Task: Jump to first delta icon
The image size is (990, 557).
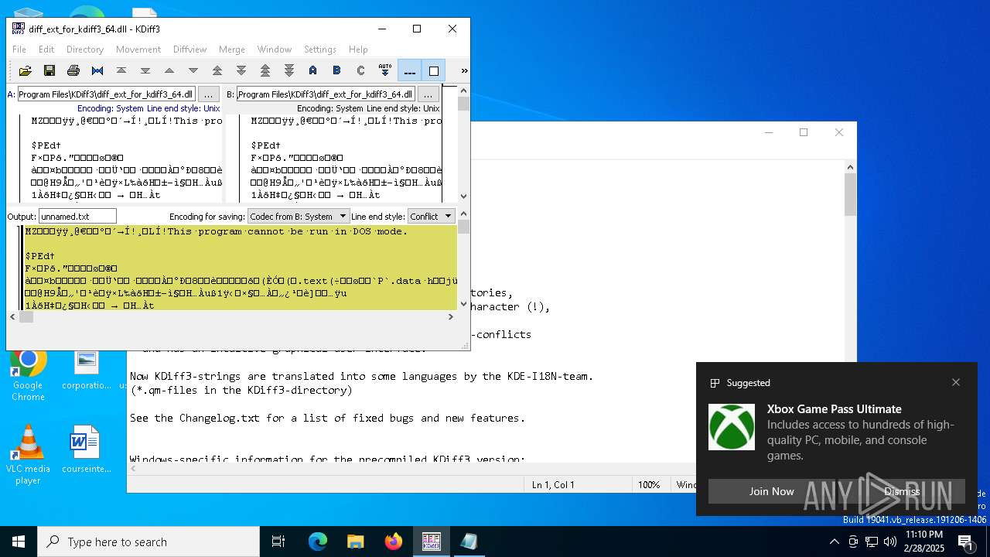Action: pos(121,70)
